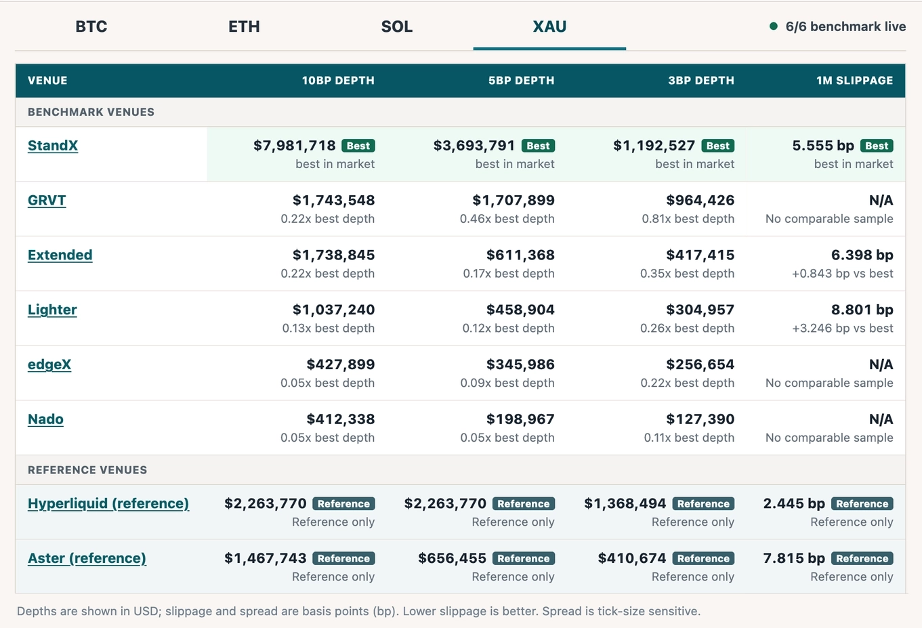Select the "$345,986" edgeX depth value
922x628 pixels.
tap(520, 364)
